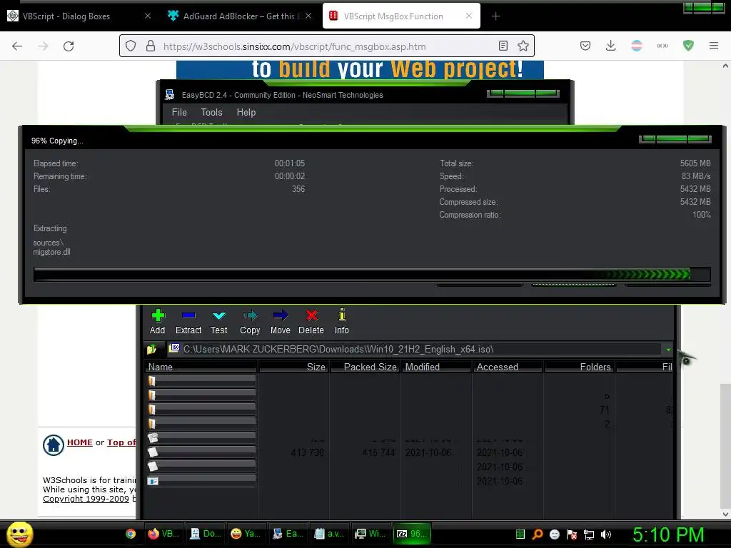This screenshot has height=548, width=731.
Task: Click the Info icon in 7-Zip toolbar
Action: 342,315
